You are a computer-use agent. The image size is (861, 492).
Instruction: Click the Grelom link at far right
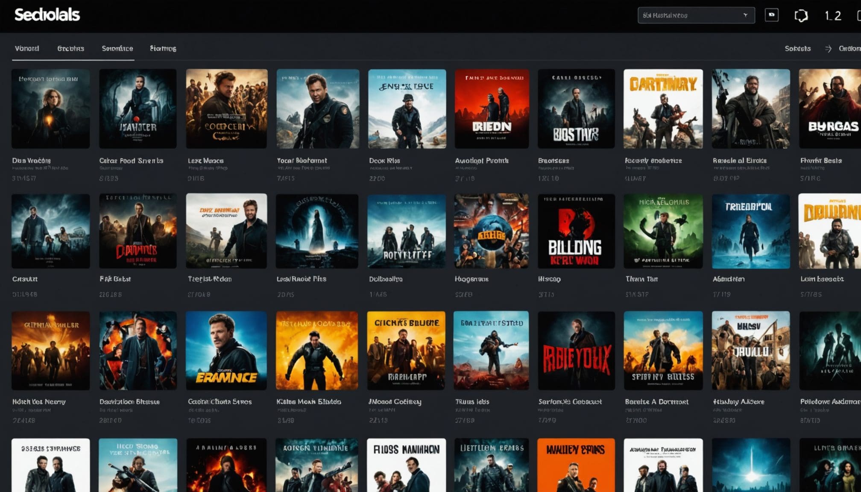tap(849, 49)
